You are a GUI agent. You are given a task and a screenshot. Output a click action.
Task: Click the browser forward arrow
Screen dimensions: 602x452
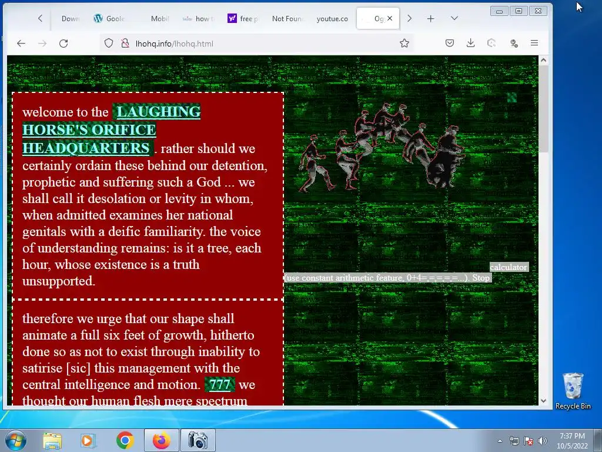click(42, 44)
